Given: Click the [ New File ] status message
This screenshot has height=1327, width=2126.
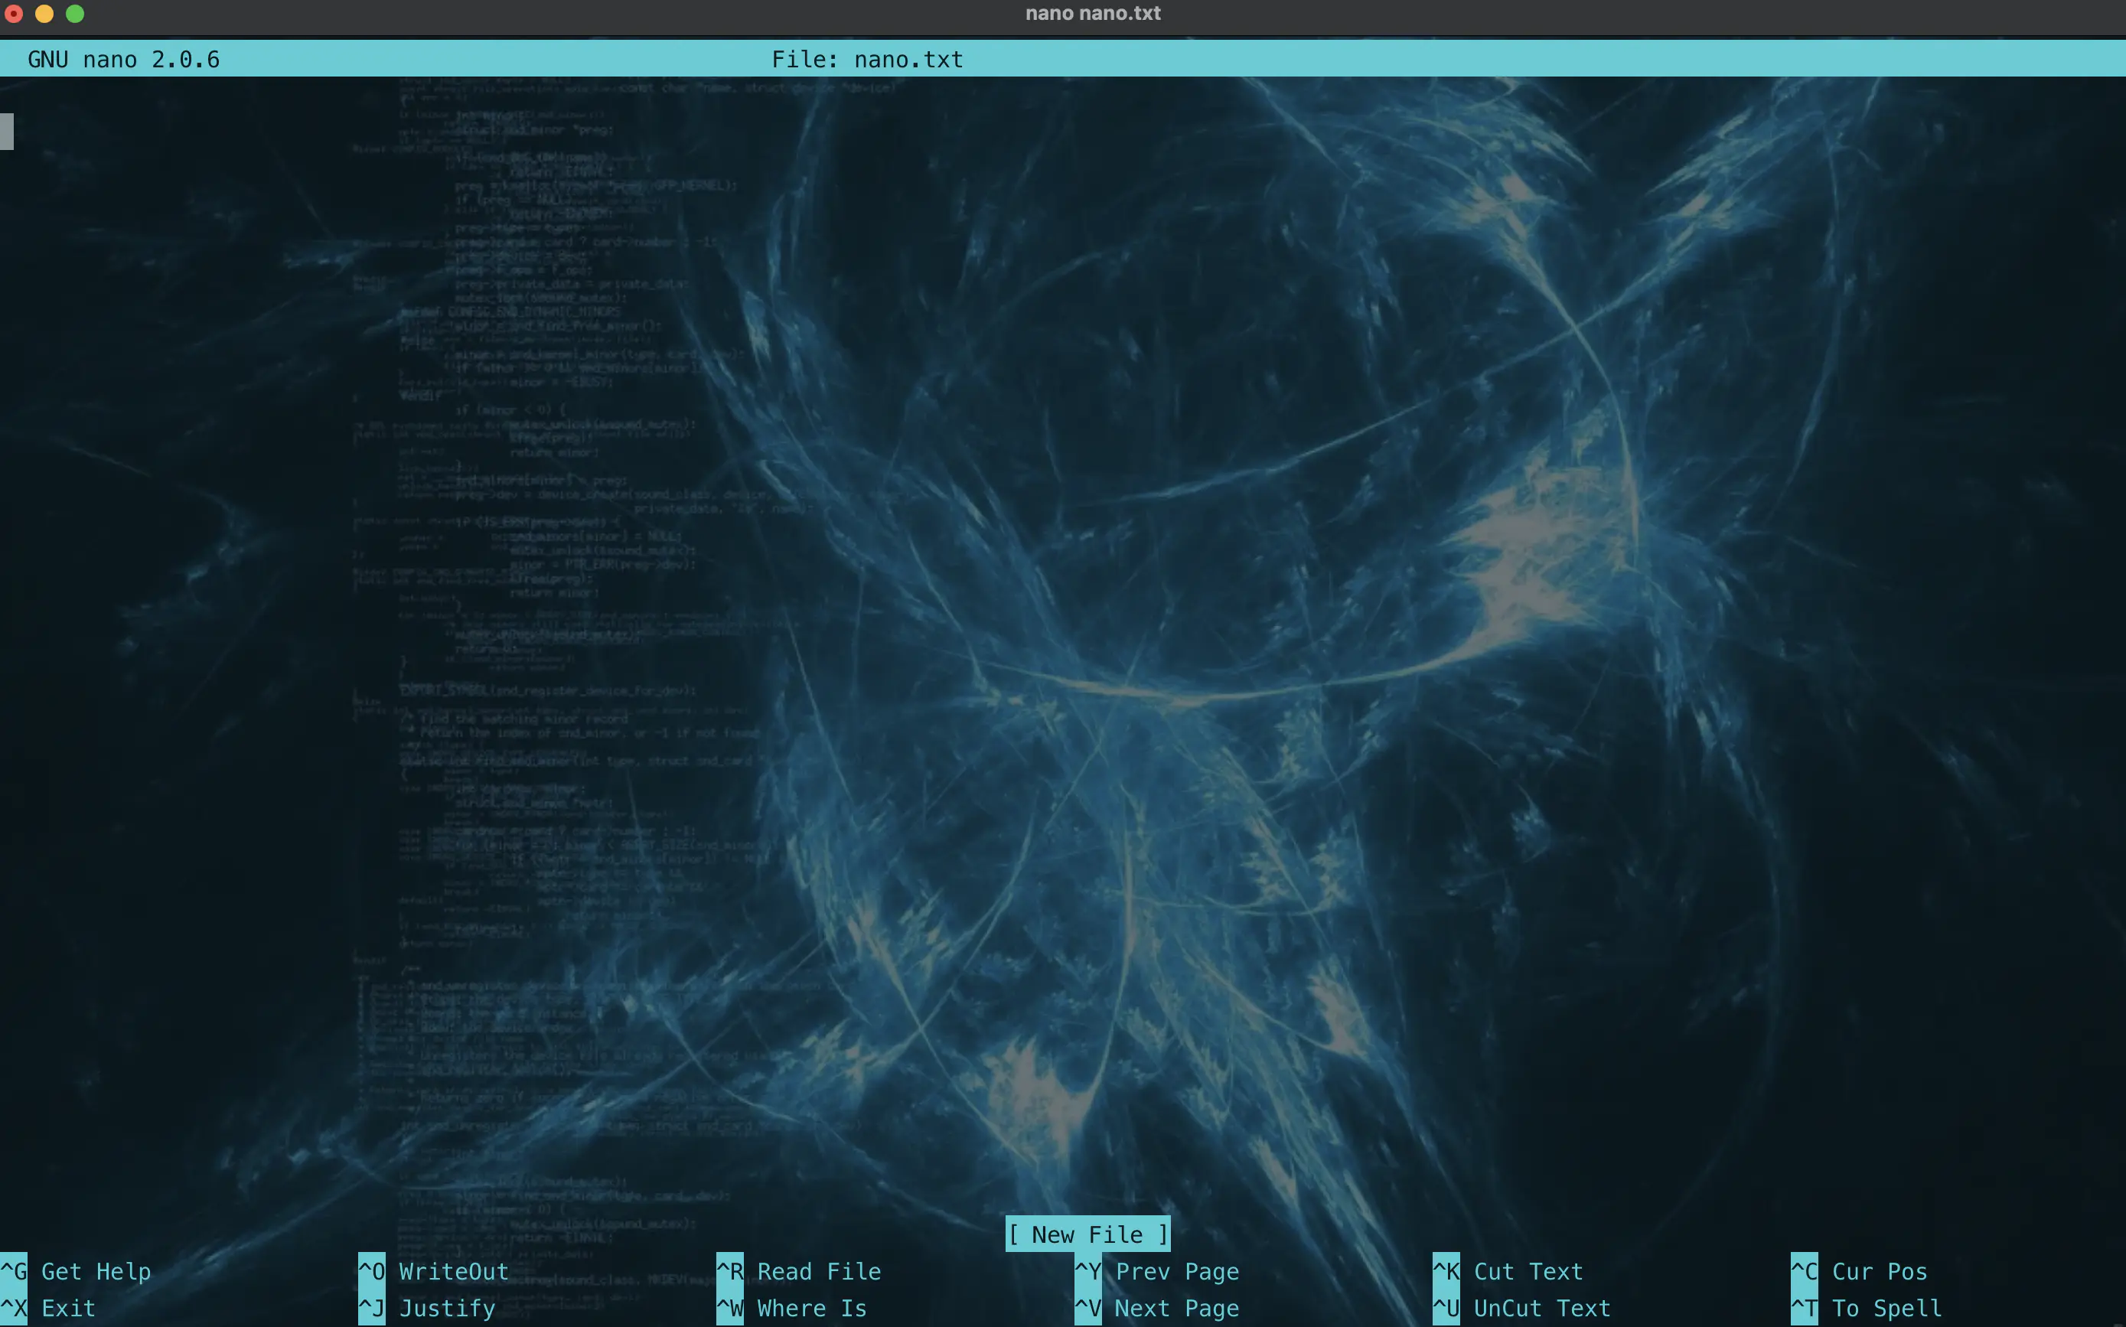Looking at the screenshot, I should pyautogui.click(x=1087, y=1234).
